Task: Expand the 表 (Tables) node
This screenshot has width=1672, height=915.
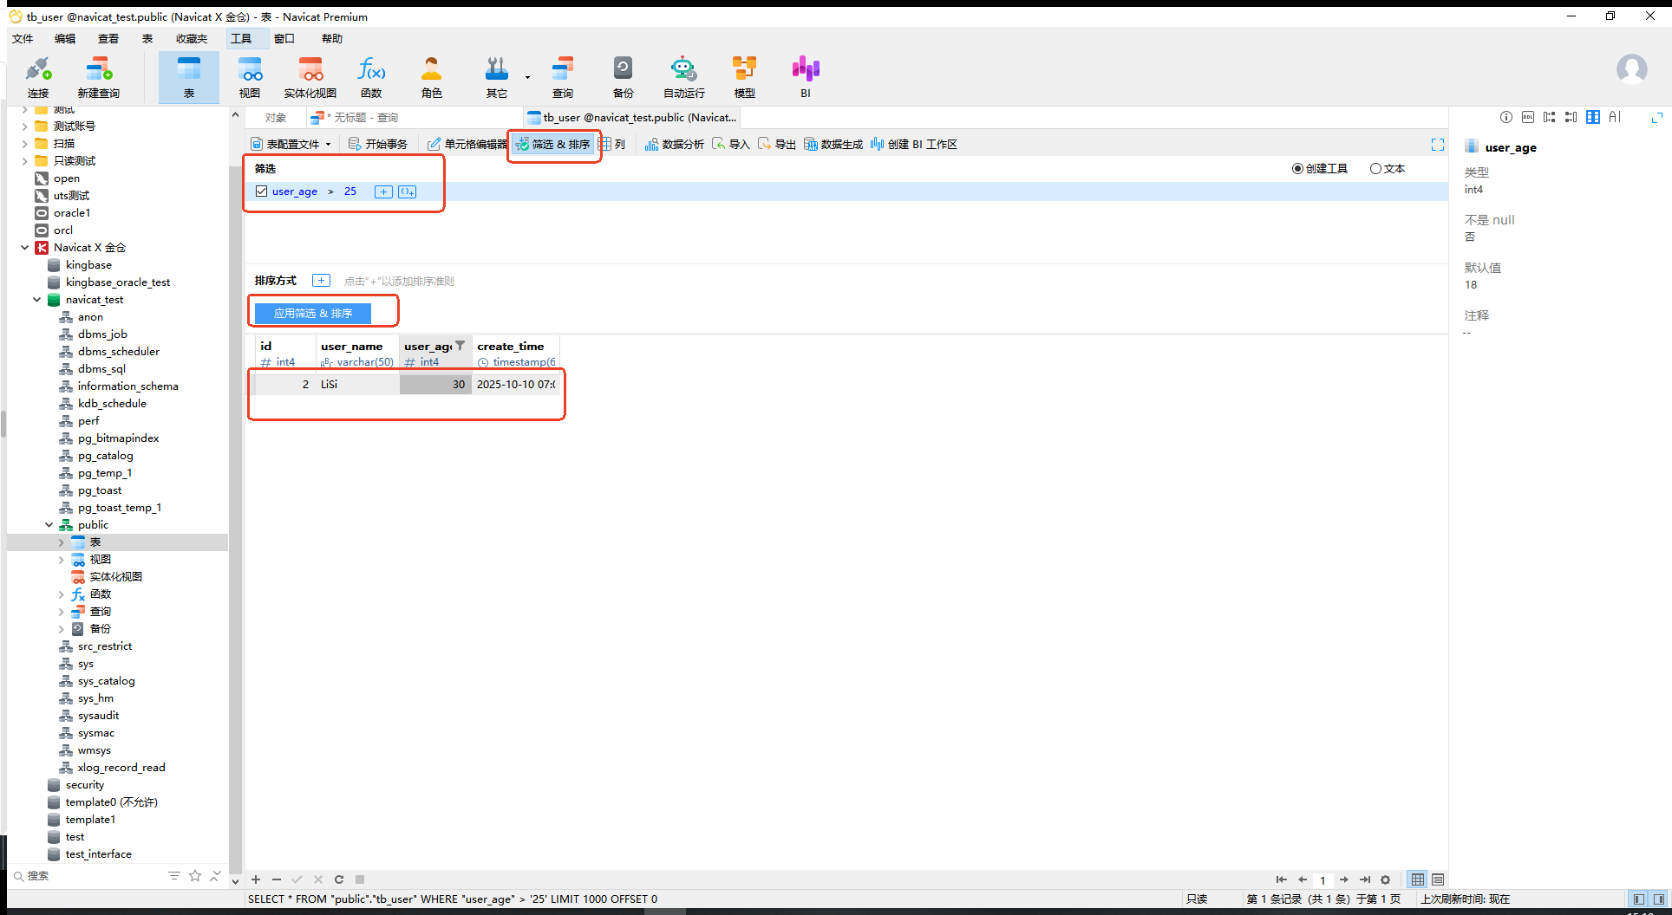Action: point(61,542)
